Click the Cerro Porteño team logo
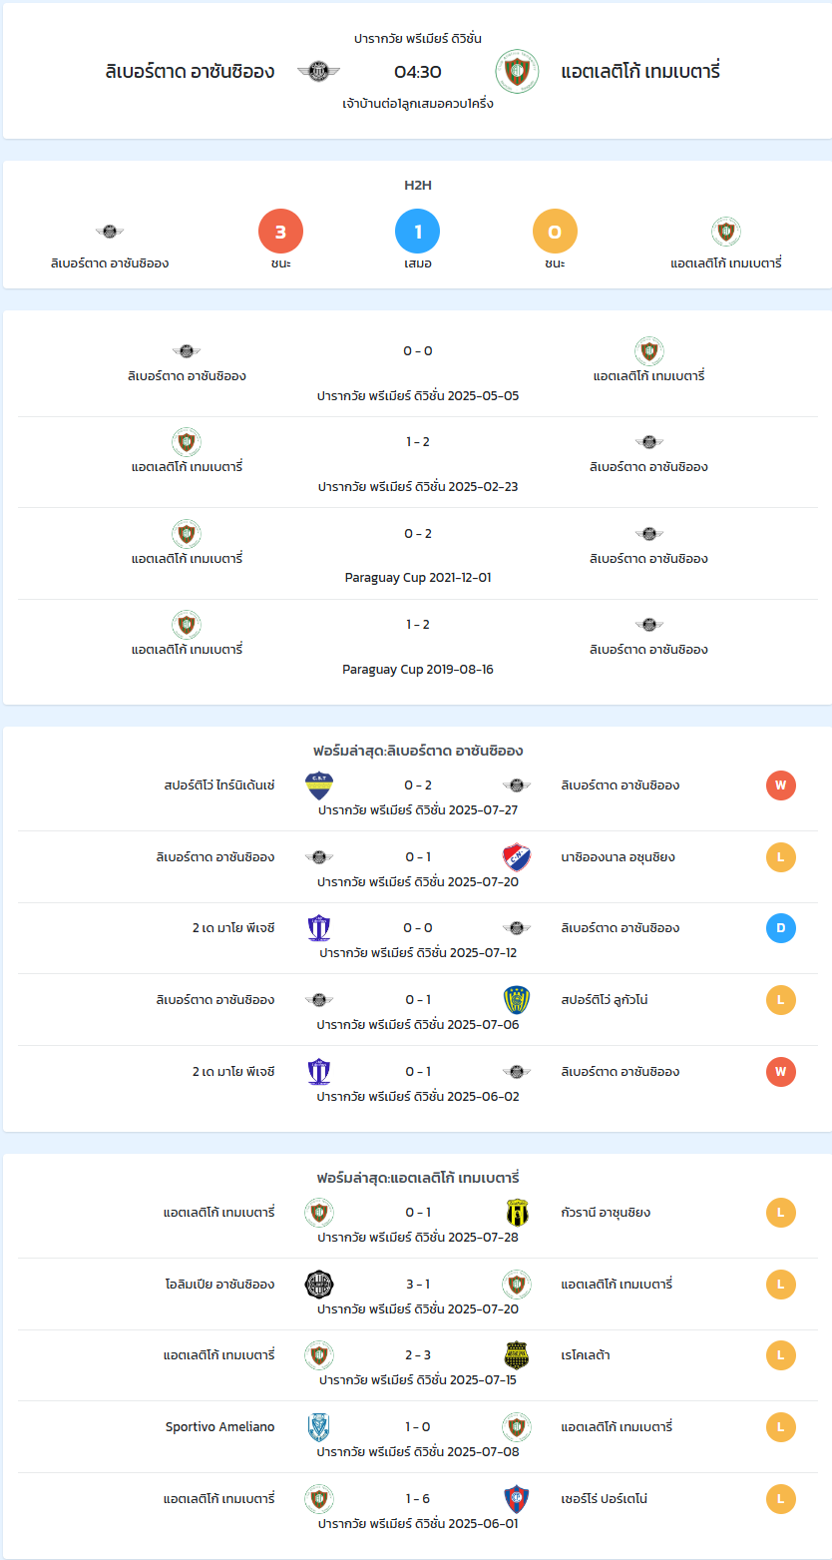 pos(517,1499)
